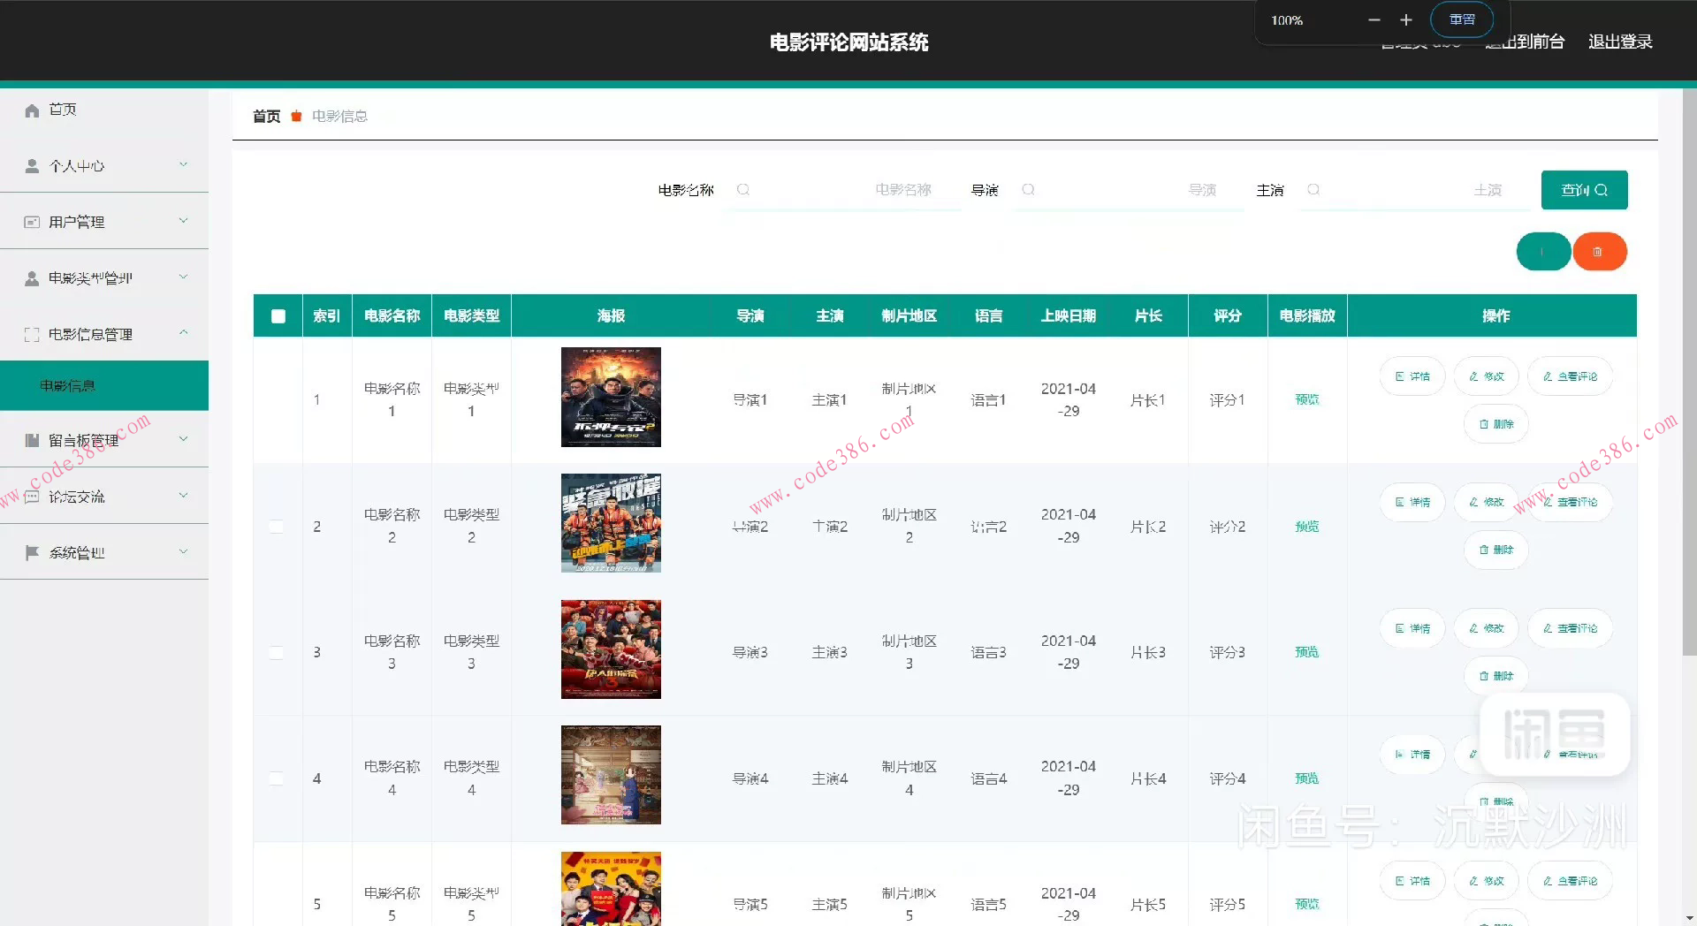Click the 查询 search button
Viewport: 1697px width, 926px height.
click(x=1584, y=190)
